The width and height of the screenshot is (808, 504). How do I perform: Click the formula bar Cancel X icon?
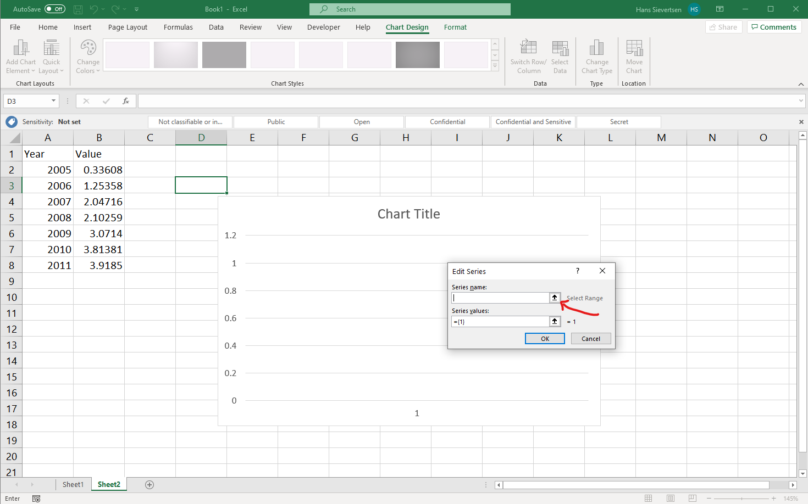click(x=86, y=101)
